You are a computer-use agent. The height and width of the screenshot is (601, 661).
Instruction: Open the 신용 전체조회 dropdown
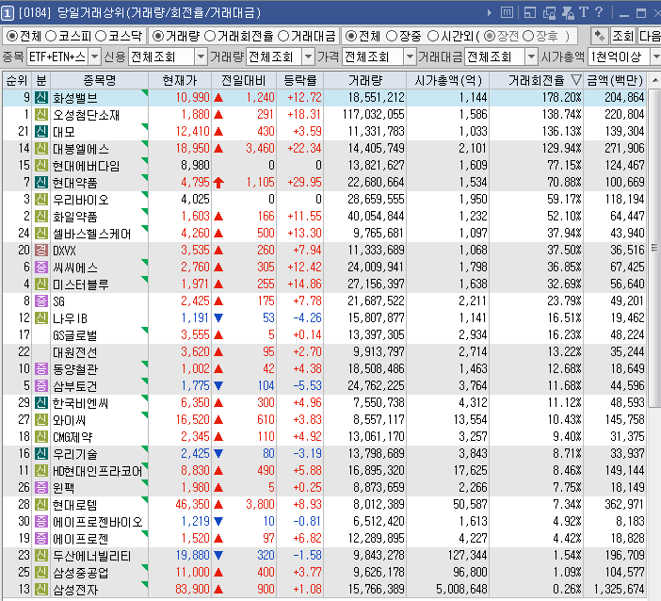click(x=202, y=57)
